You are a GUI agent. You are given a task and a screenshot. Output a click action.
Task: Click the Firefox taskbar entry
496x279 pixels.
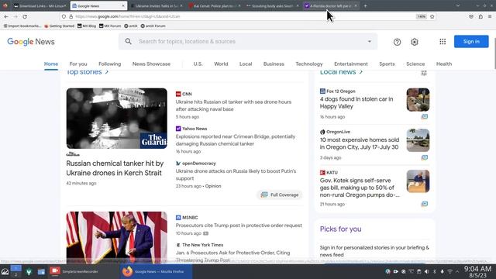tap(157, 271)
